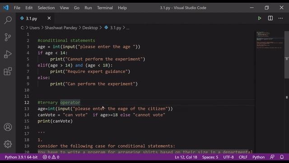The height and width of the screenshot is (163, 289).
Task: Click 'else:' keyword on line 8
Action: pos(44,77)
